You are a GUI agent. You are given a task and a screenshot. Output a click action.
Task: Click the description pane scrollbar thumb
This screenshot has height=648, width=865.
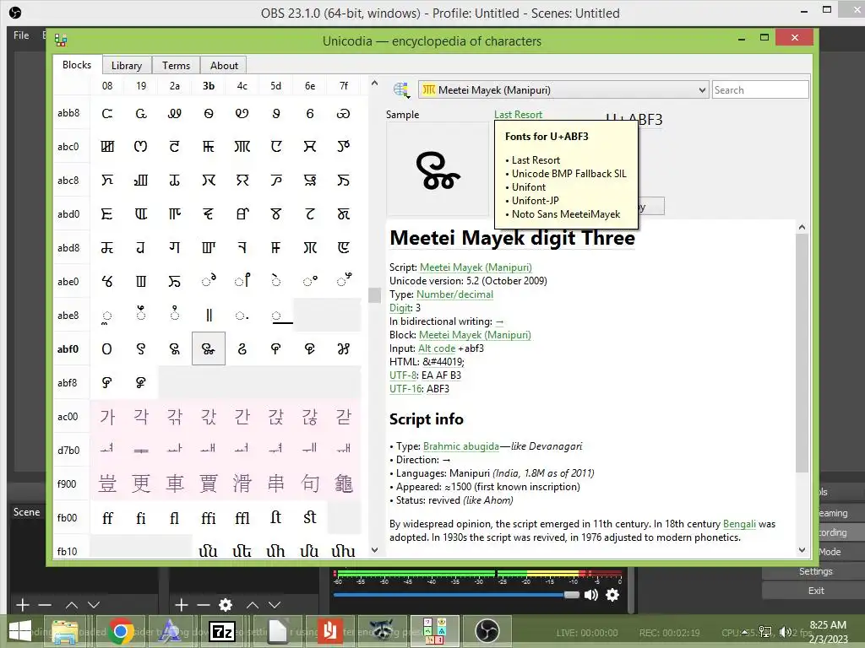[x=802, y=353]
